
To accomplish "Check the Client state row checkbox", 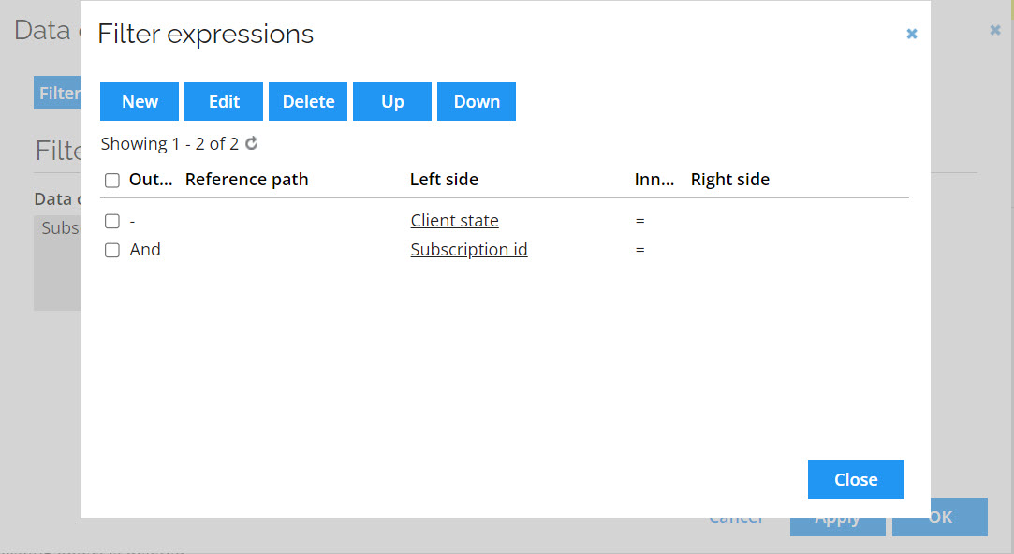I will 111,221.
